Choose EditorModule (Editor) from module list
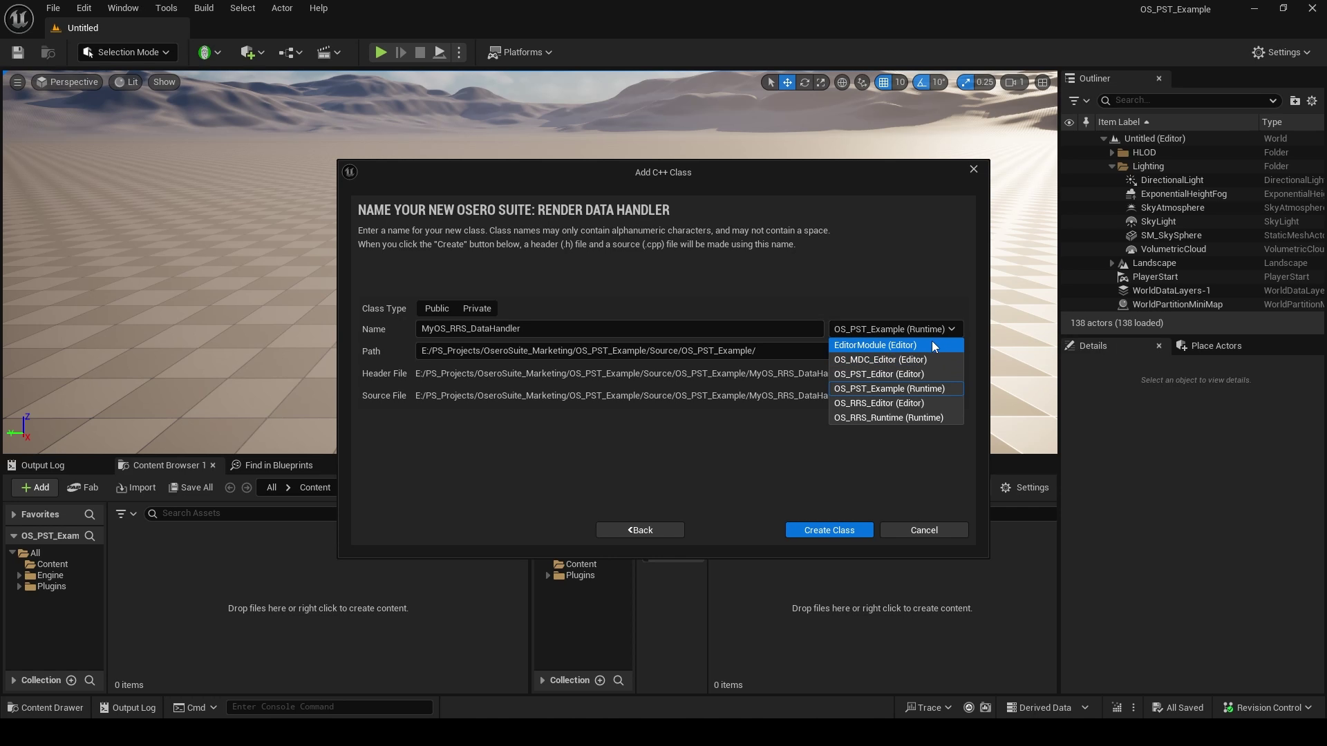 click(896, 345)
